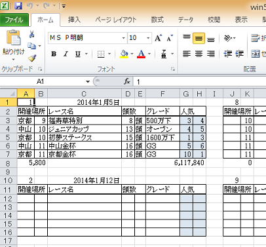Click the Copy icon
Image resolution: width=266 pixels, height=247 pixels.
click(31, 46)
